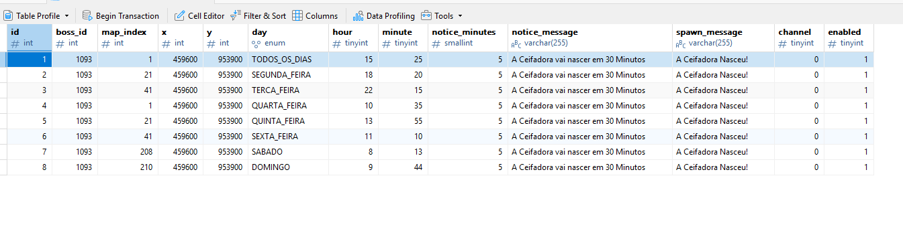Select the QUARTA_FEIRA day cell

[288, 105]
